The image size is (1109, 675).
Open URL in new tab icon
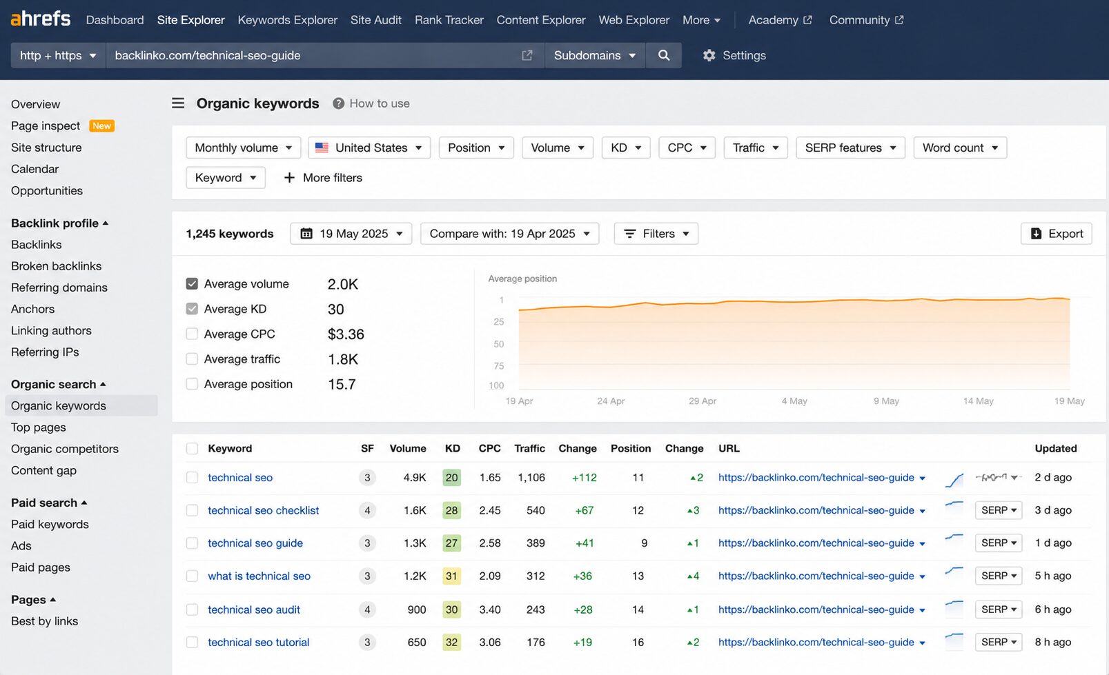click(x=527, y=55)
